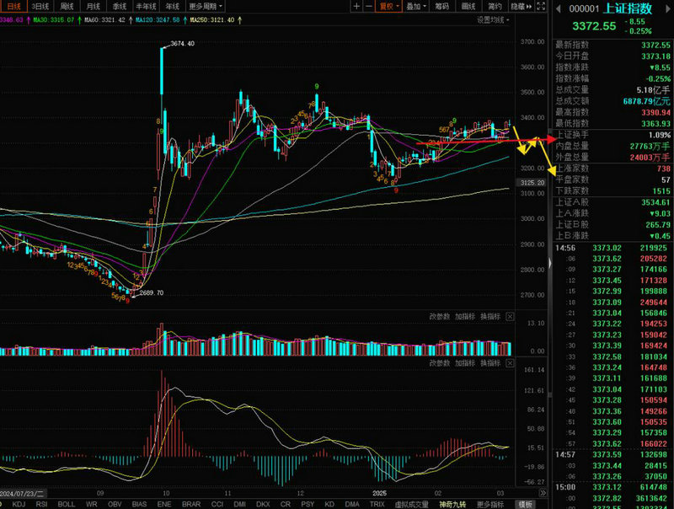Close the volume indicator sub-panel
The image size is (674, 509).
pyautogui.click(x=510, y=317)
